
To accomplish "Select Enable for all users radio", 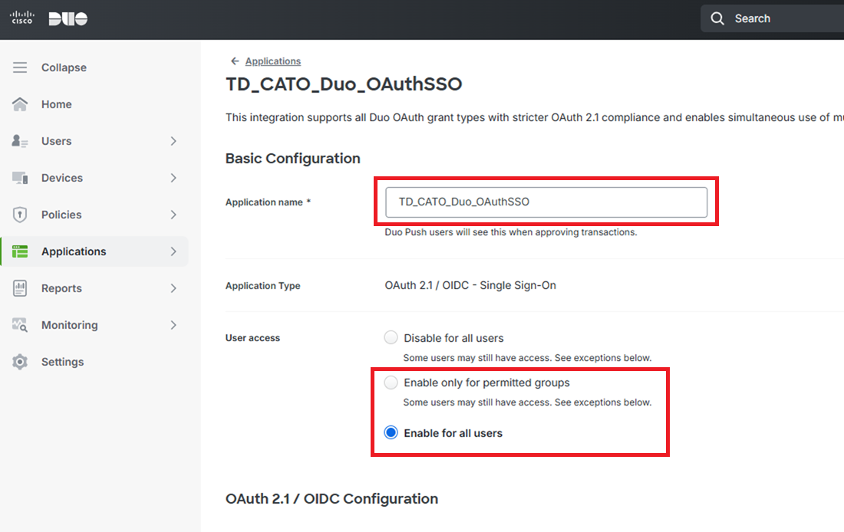I will (391, 432).
